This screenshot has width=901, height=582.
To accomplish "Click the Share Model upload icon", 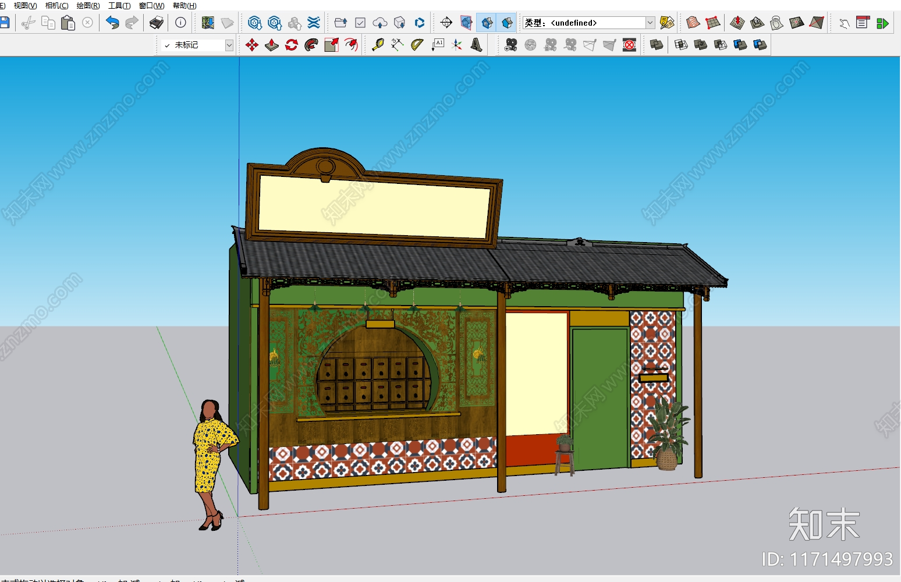I will coord(274,23).
